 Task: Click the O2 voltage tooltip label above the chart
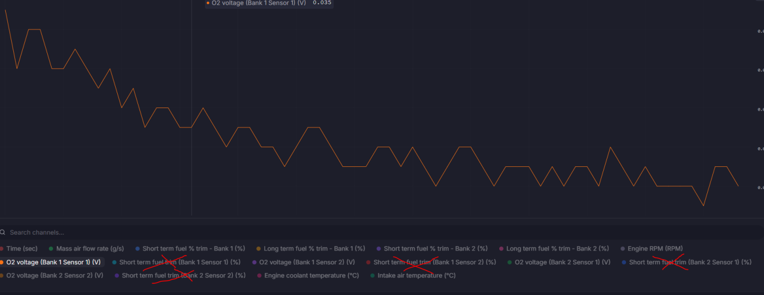[258, 3]
